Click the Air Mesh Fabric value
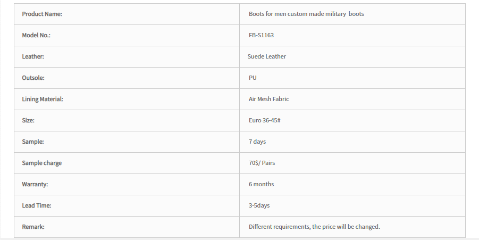479x240 pixels. pyautogui.click(x=269, y=99)
